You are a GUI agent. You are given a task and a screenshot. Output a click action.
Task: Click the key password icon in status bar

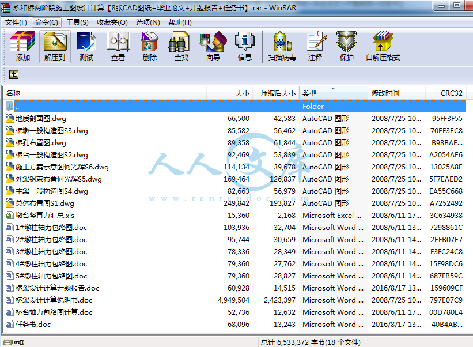pyautogui.click(x=19, y=342)
